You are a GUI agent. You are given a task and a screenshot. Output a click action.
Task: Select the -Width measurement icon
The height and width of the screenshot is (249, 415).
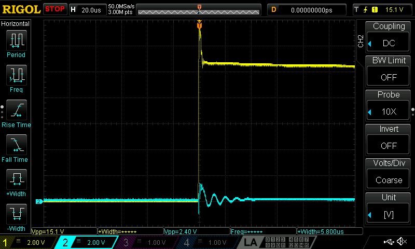pos(17,214)
